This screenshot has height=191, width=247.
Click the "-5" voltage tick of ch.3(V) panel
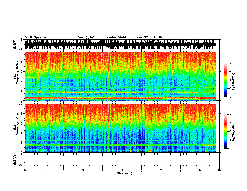pos(21,165)
